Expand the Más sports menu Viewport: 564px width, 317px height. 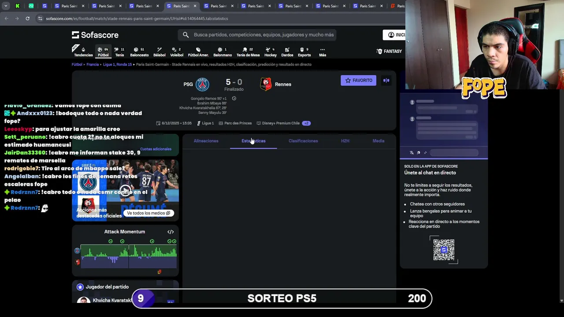(x=323, y=52)
